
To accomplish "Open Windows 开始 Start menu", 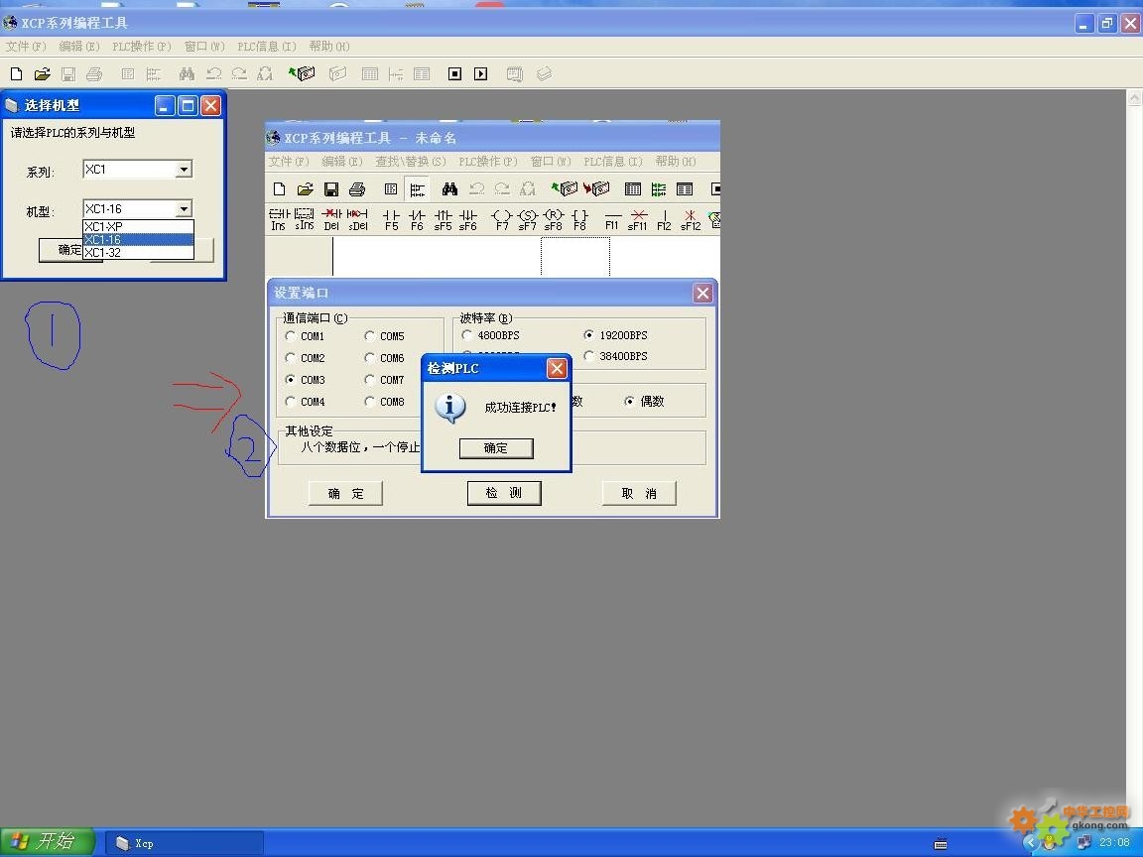I will [x=48, y=842].
